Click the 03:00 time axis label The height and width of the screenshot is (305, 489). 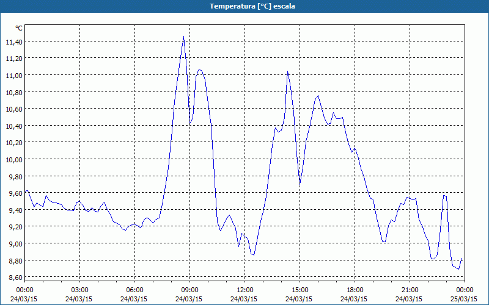pos(80,290)
